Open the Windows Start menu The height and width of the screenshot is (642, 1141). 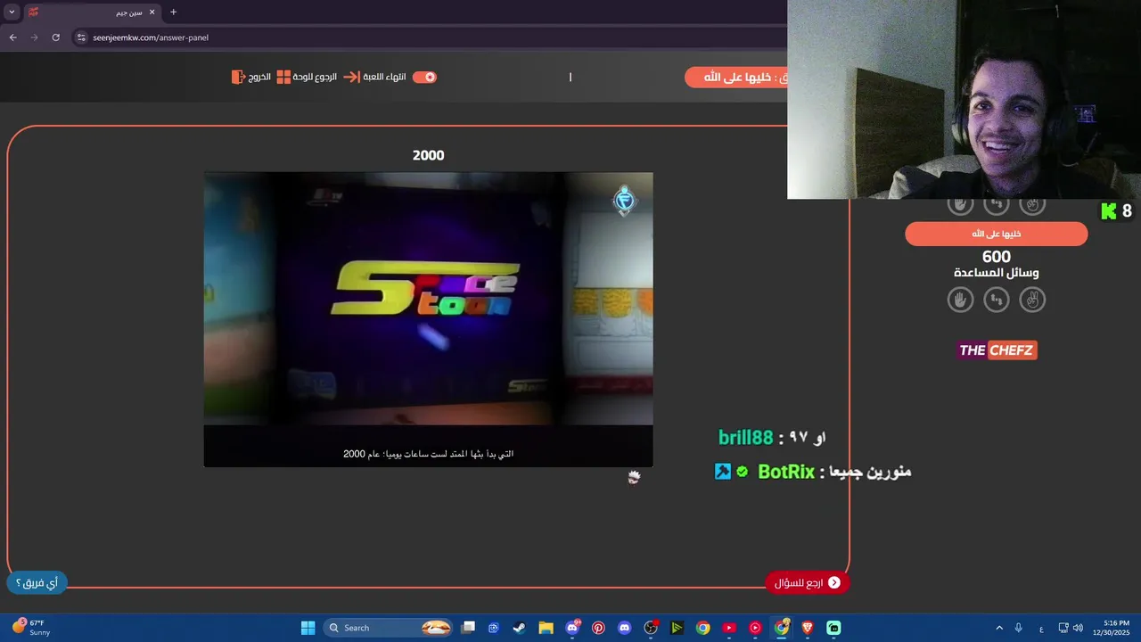pos(308,628)
